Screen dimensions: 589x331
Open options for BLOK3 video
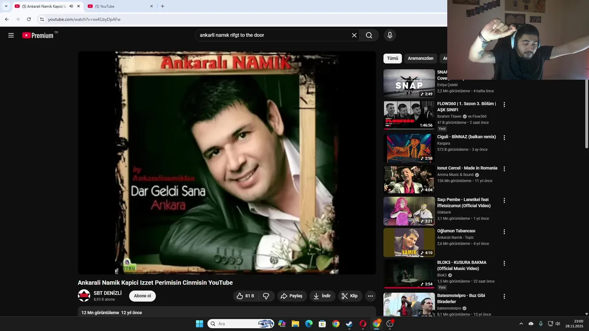tap(504, 263)
